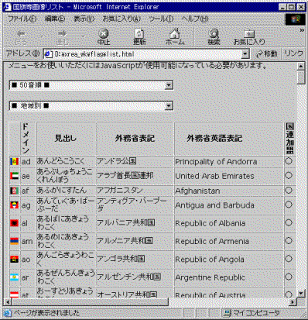Click the 'Republic of Armenia' cell

(229, 241)
